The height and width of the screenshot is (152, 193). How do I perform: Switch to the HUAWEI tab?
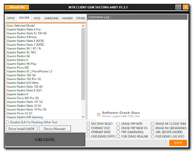coord(67,18)
